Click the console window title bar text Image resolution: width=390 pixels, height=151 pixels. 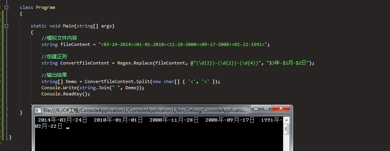[145, 110]
